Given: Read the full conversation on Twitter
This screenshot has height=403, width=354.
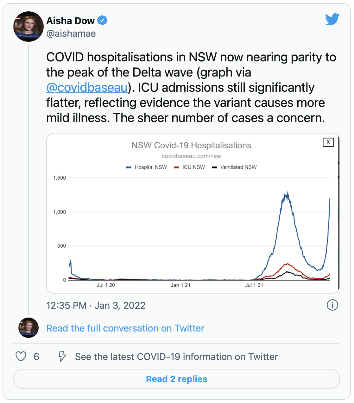Looking at the screenshot, I should 125,328.
